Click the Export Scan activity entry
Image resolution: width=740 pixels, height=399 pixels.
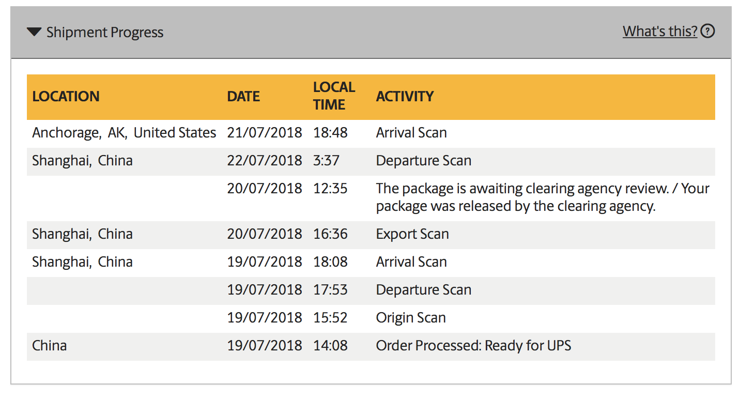(412, 234)
